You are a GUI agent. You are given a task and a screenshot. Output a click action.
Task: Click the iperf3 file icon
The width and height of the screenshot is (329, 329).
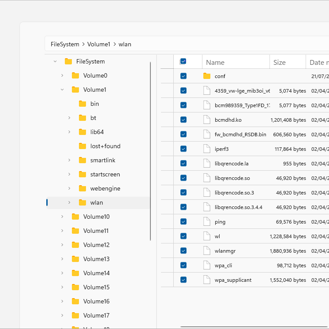click(207, 149)
